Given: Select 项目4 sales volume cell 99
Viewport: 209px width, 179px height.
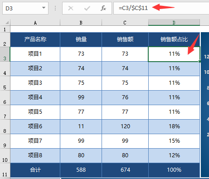Looking at the screenshot, I should pos(81,97).
